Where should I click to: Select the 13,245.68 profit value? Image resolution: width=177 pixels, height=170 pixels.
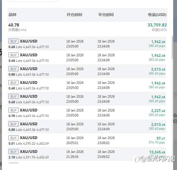pos(157,152)
